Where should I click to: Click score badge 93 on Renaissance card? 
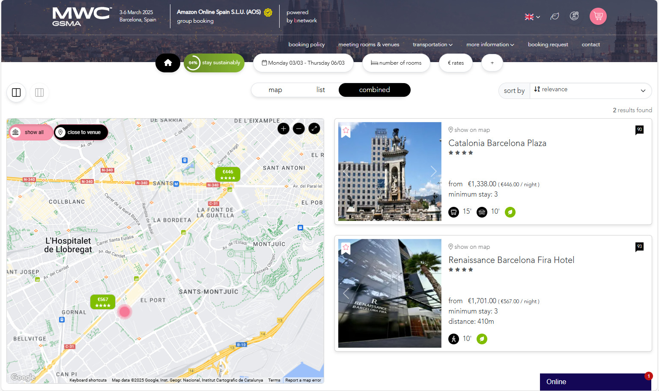tap(639, 247)
